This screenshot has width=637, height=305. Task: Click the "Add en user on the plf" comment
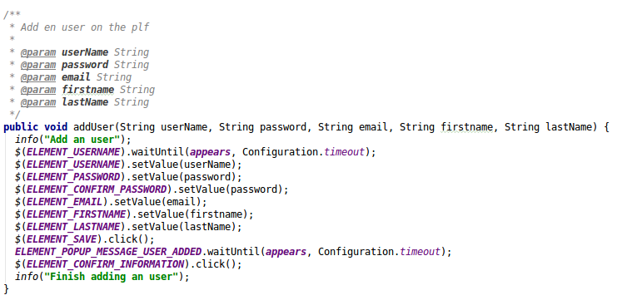click(x=85, y=27)
